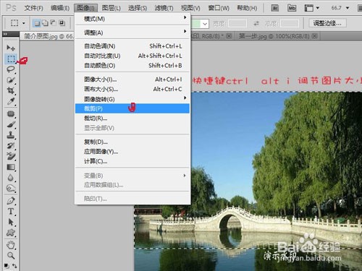
Task: Choose 画布大小(S)... menu entry
Action: click(132, 89)
